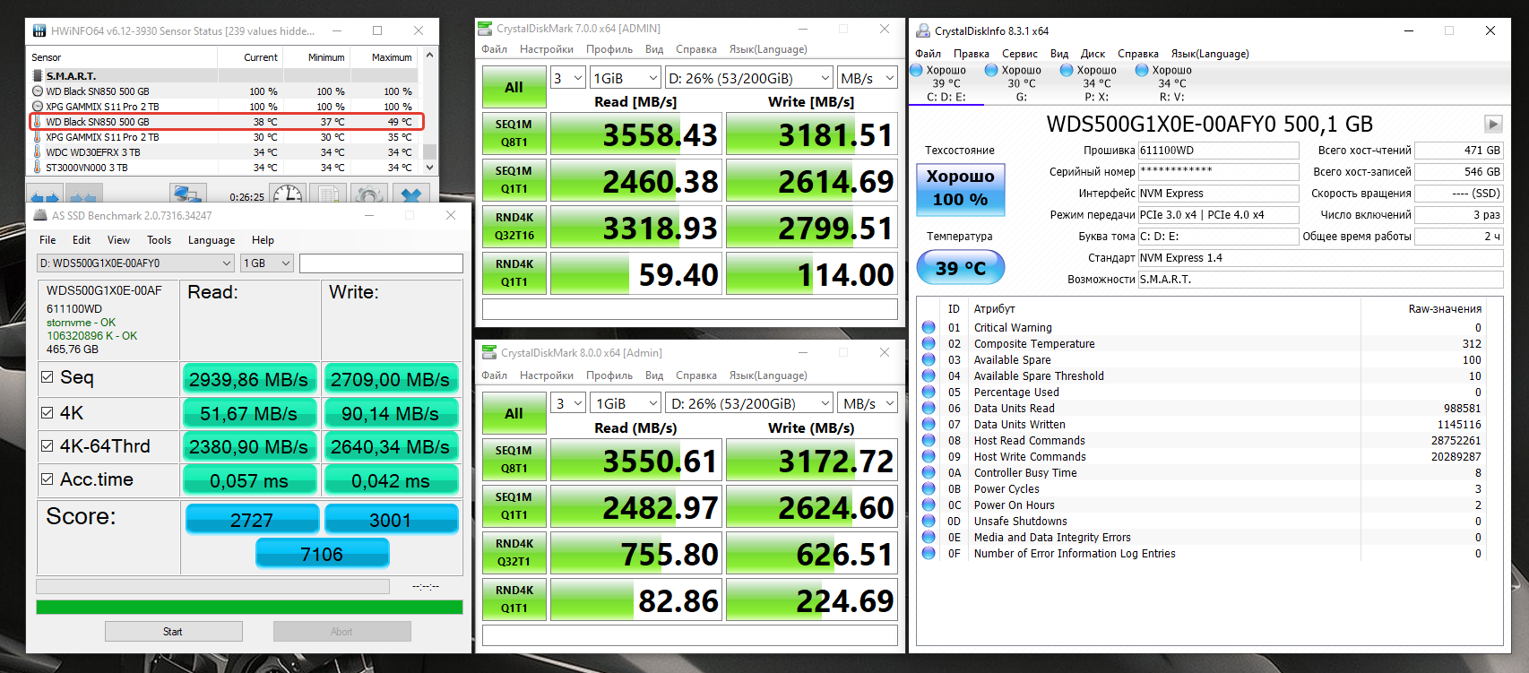The width and height of the screenshot is (1529, 673).
Task: Expand the 1GiB test size dropdown in CrystalDiskMark 7
Action: tap(625, 78)
